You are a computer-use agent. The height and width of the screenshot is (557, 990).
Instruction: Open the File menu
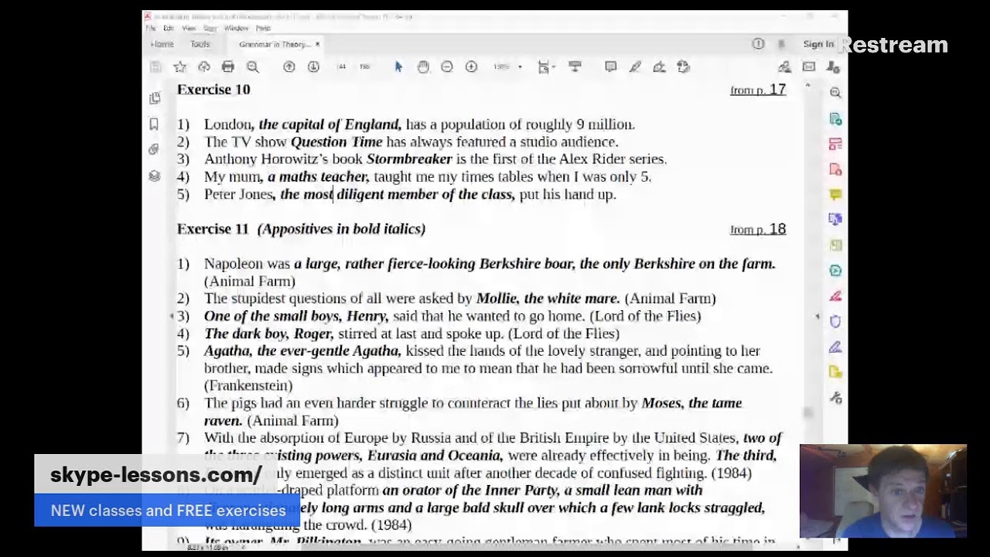tap(151, 28)
